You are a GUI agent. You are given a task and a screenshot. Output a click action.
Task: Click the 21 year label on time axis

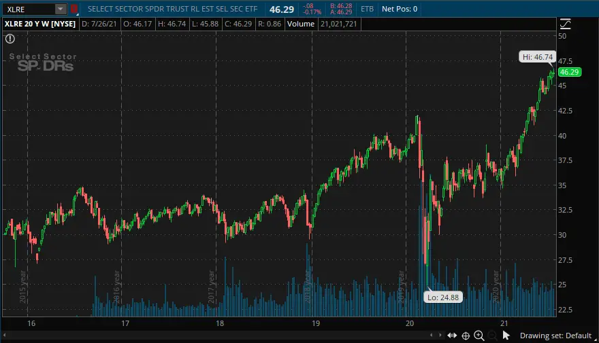504,323
